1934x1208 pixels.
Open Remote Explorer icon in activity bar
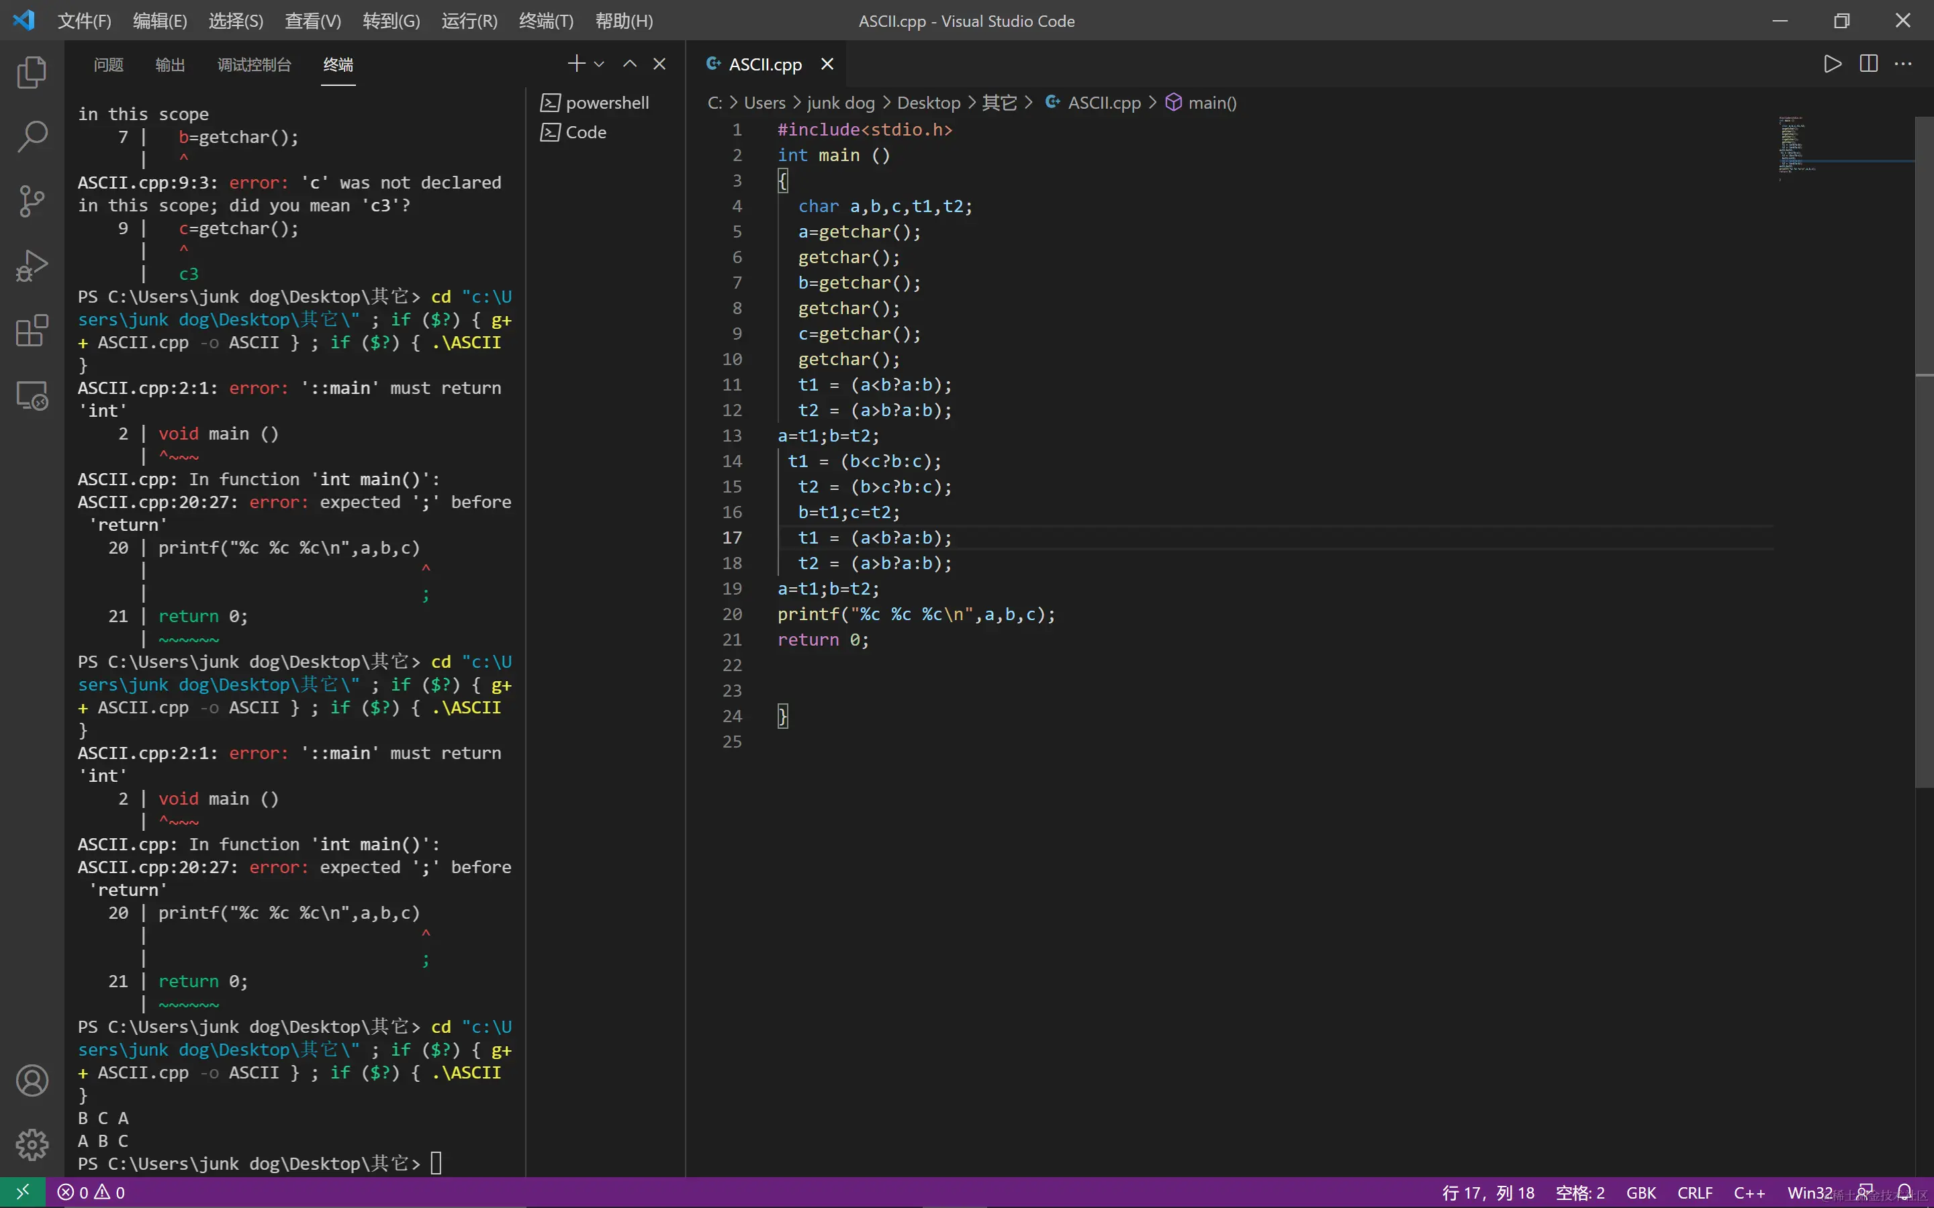(x=32, y=395)
